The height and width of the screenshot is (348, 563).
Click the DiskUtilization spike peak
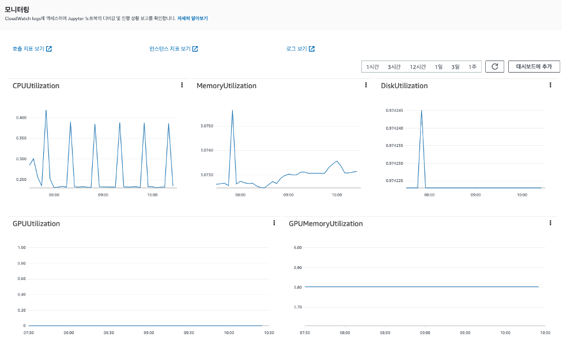coord(421,111)
